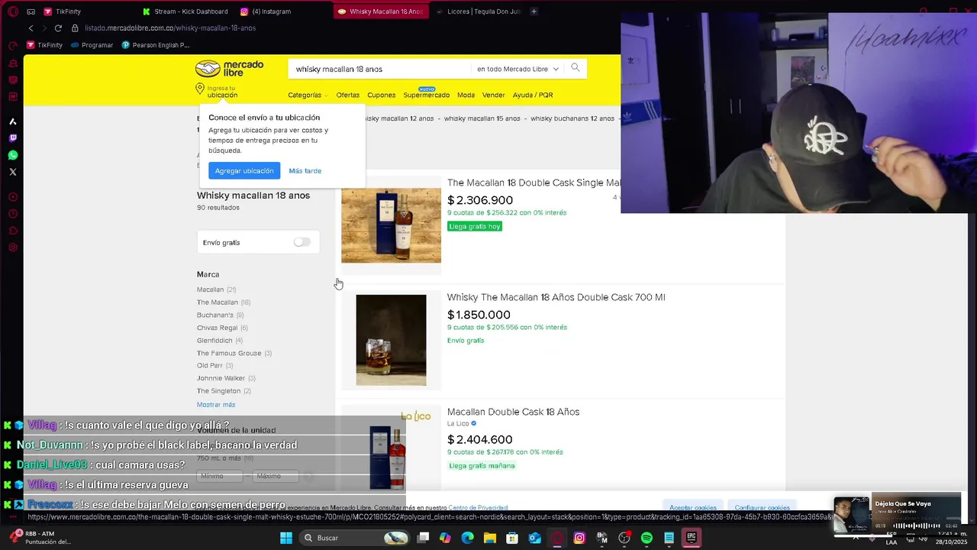
Task: Open a new browser tab with the plus icon
Action: click(x=534, y=11)
